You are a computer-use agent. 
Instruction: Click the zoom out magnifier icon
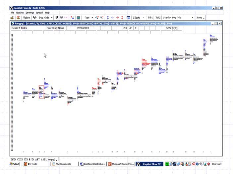click(102, 18)
